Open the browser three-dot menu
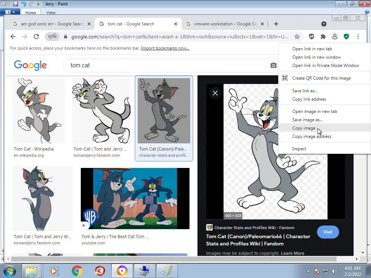Image resolution: width=371 pixels, height=278 pixels. coord(358,37)
